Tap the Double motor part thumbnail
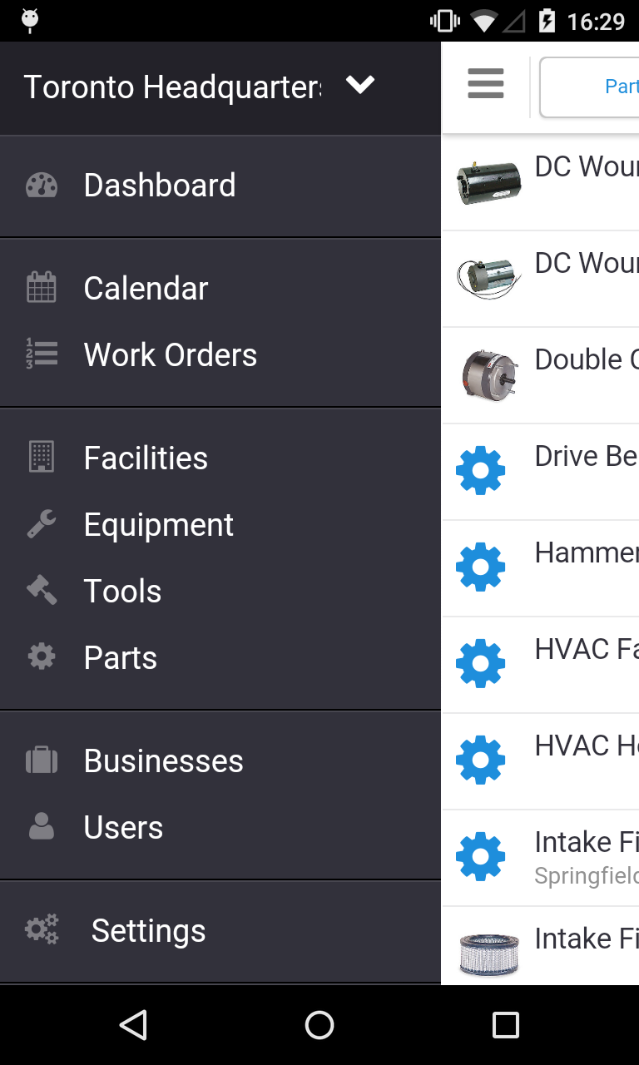 pyautogui.click(x=489, y=375)
